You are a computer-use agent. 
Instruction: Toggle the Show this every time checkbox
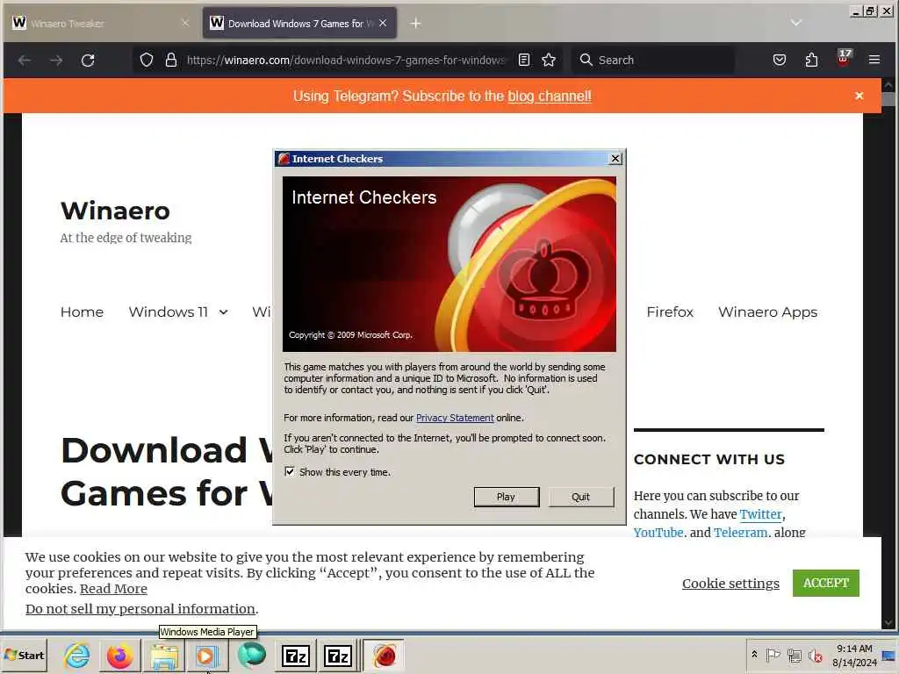[290, 471]
